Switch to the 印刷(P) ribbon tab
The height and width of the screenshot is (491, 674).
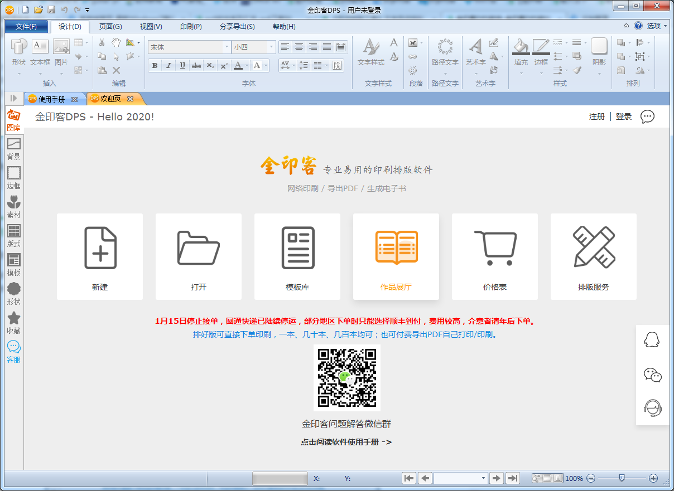[x=191, y=26]
